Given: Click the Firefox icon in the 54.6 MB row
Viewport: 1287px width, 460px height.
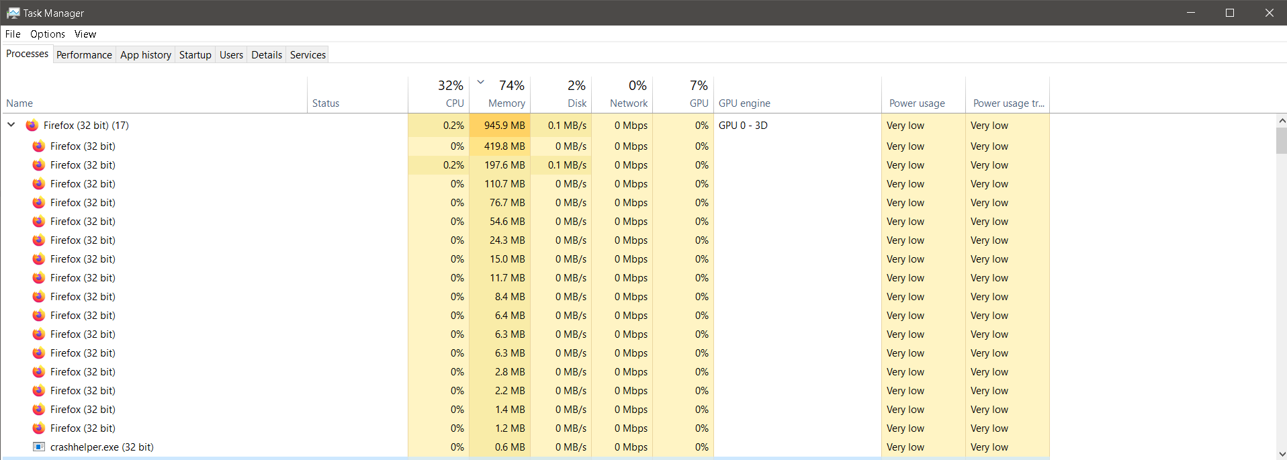Looking at the screenshot, I should pos(39,221).
